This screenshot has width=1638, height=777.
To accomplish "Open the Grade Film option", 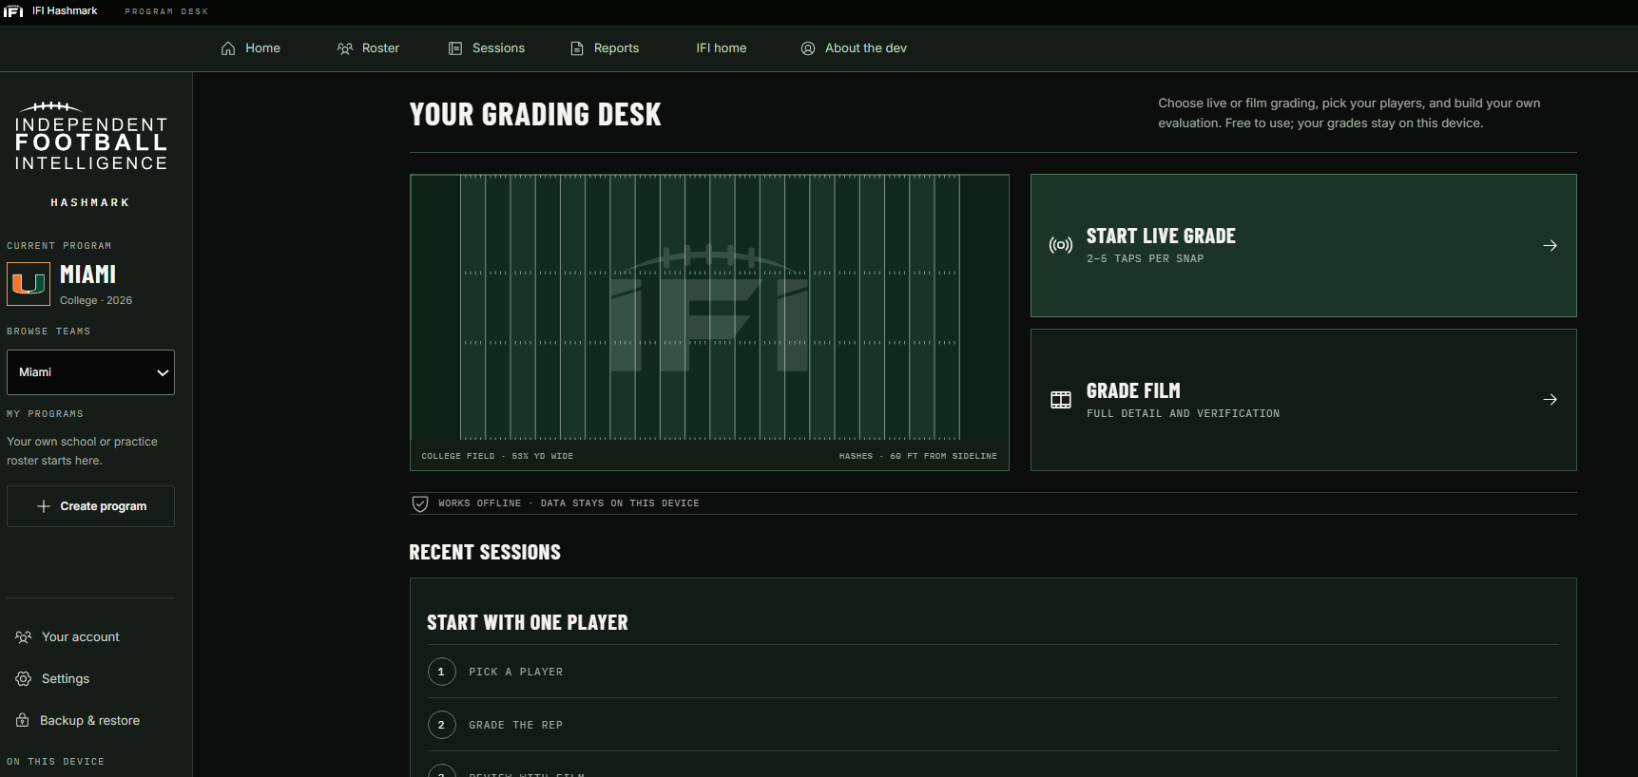I will click(1303, 400).
